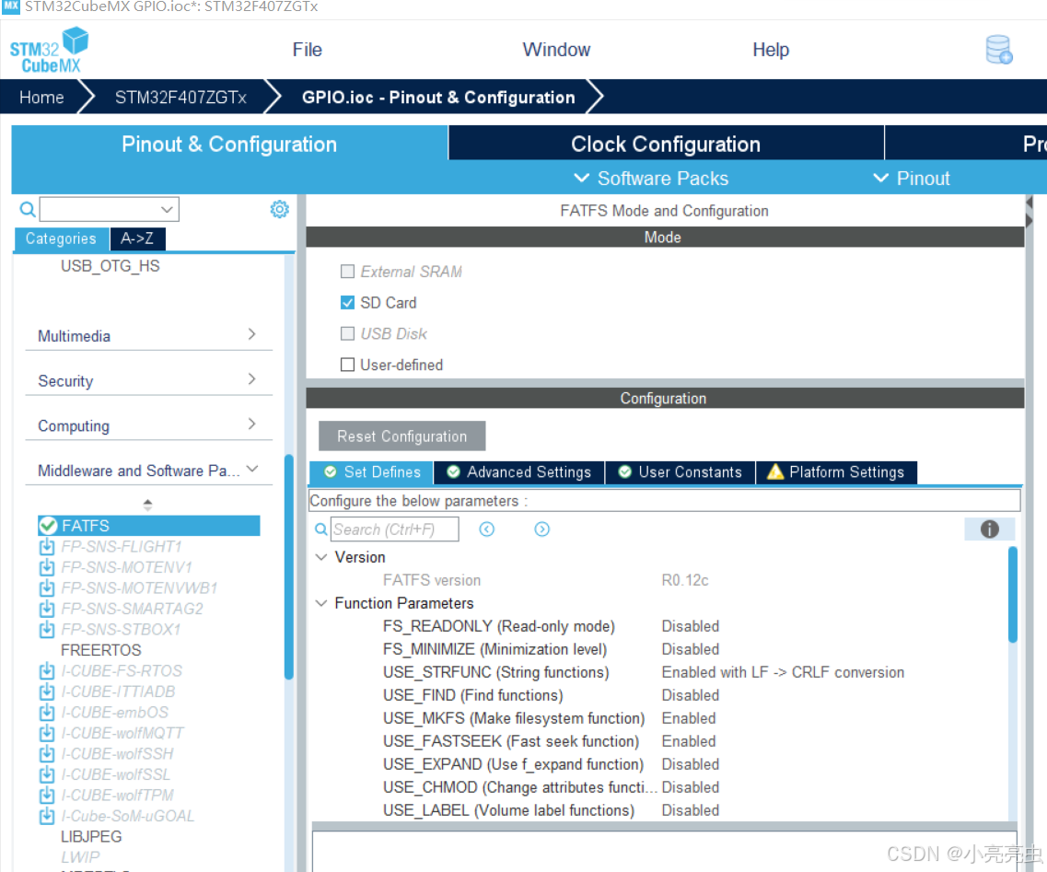Focus the Search (Ctrl+F) parameter field
This screenshot has height=872, width=1047.
click(x=395, y=529)
